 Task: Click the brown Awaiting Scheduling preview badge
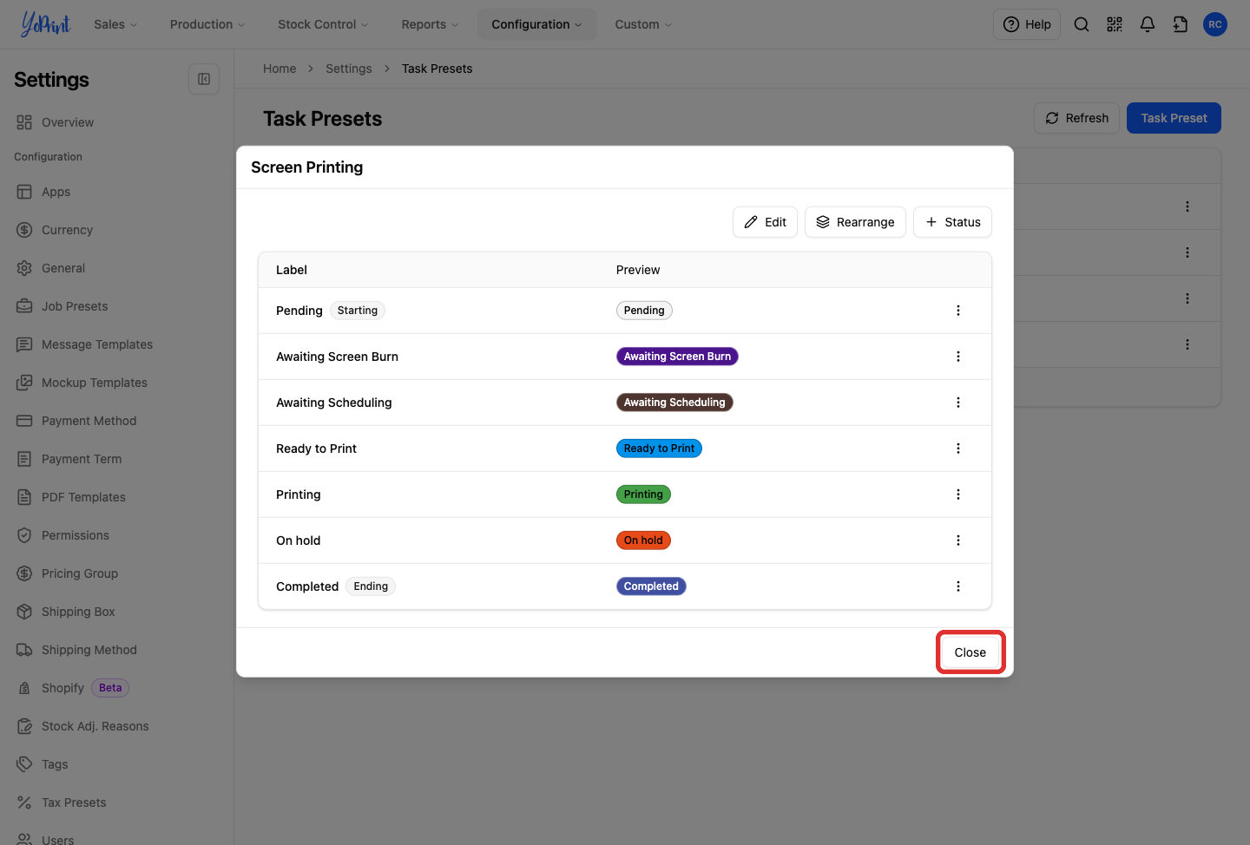tap(674, 403)
